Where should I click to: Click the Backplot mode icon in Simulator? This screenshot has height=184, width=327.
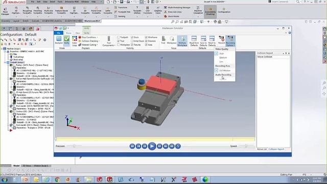[59, 40]
